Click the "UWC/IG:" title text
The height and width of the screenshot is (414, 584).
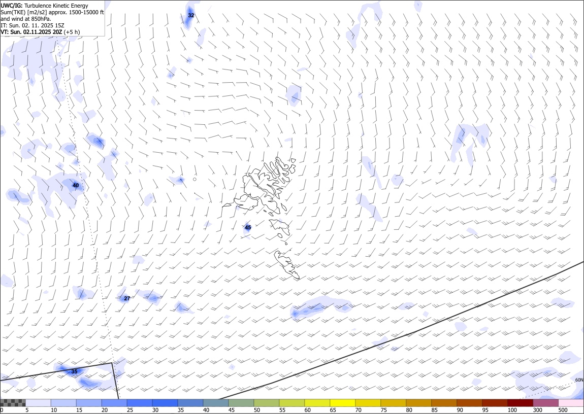click(x=12, y=6)
